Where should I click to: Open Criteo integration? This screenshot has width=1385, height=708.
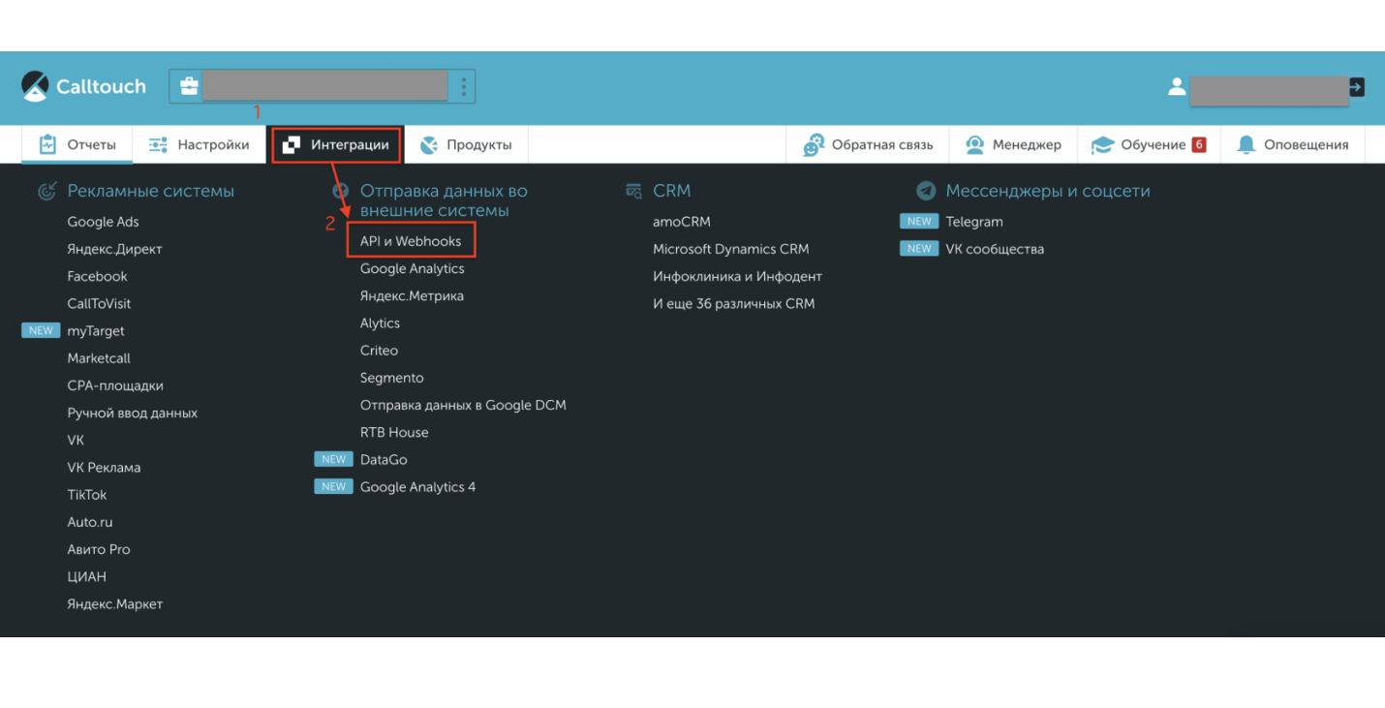pyautogui.click(x=379, y=351)
